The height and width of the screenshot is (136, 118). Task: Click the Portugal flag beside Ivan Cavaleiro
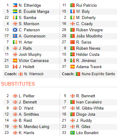click(73, 102)
